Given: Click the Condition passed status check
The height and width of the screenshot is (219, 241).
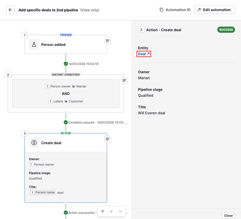Looking at the screenshot, I should click(66, 122).
